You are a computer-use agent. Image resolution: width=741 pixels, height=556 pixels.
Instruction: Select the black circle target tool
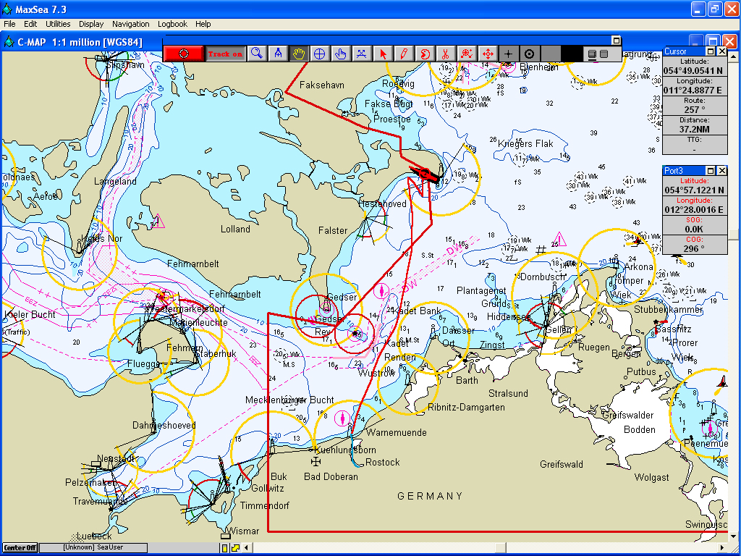529,54
